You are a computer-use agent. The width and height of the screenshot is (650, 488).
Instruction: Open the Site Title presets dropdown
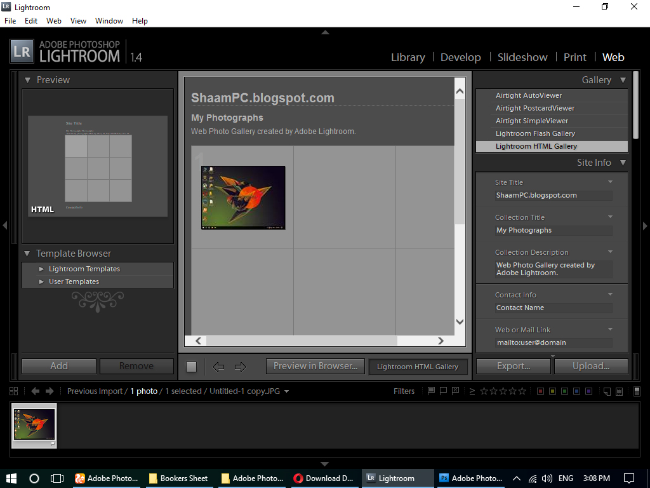tap(610, 182)
